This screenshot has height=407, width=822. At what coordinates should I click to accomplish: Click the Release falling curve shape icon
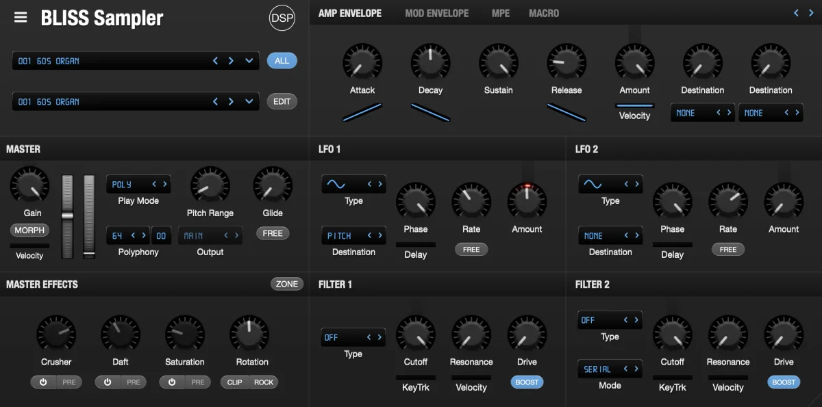pos(566,111)
